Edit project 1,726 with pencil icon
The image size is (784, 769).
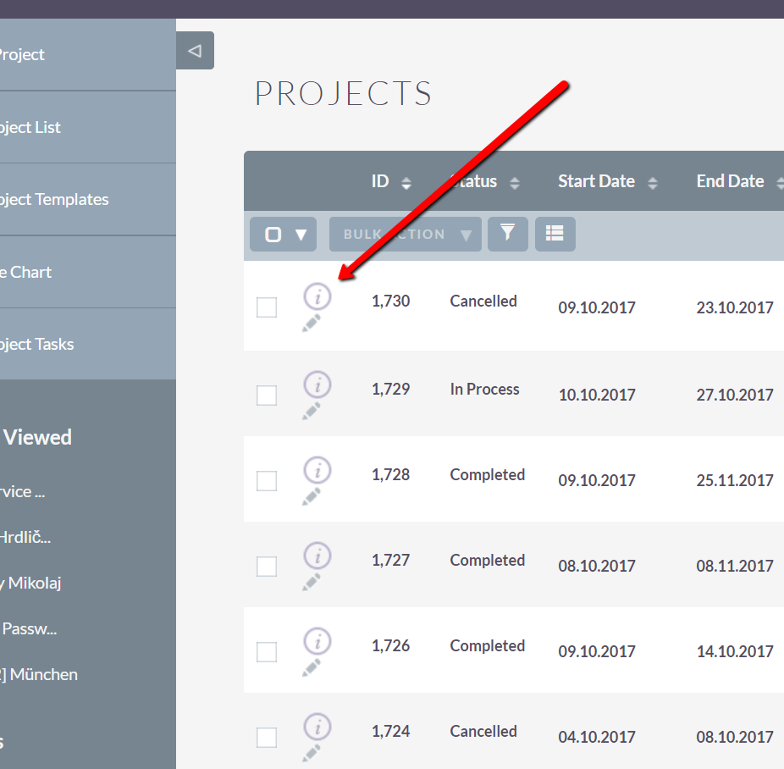pyautogui.click(x=312, y=667)
